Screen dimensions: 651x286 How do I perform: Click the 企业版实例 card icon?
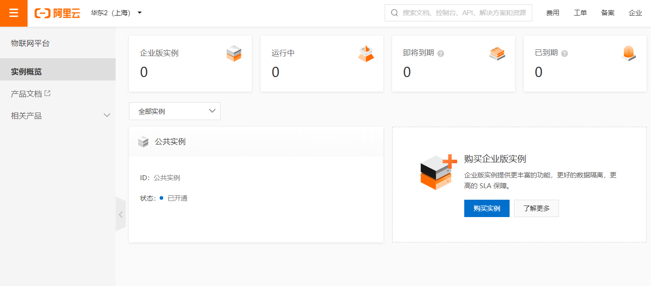point(234,53)
